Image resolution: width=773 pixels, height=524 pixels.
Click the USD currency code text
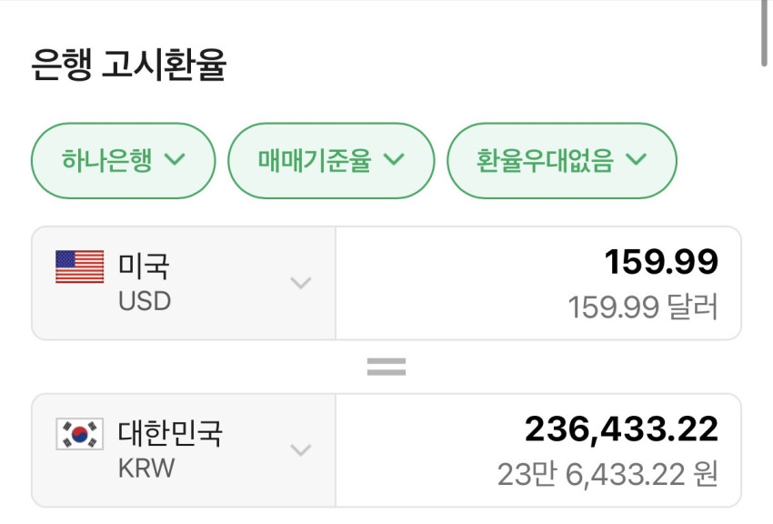[x=145, y=301]
